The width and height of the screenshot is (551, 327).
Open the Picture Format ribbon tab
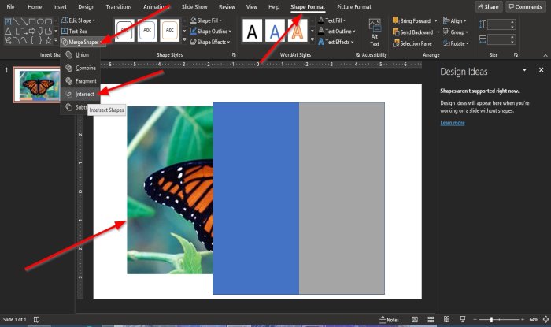click(x=353, y=6)
